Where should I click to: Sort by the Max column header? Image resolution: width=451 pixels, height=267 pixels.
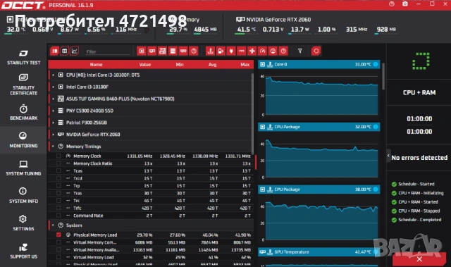click(245, 65)
